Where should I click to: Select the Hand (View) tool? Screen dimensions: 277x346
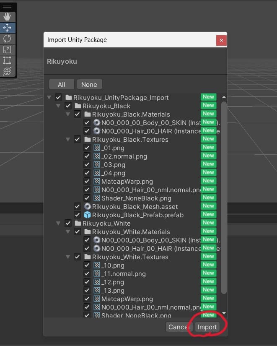pyautogui.click(x=7, y=17)
